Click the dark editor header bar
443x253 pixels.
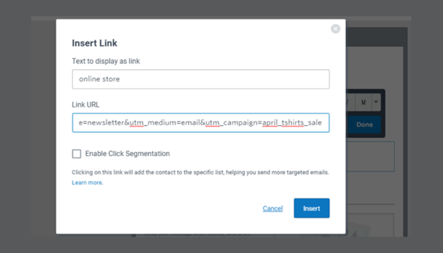(376, 37)
